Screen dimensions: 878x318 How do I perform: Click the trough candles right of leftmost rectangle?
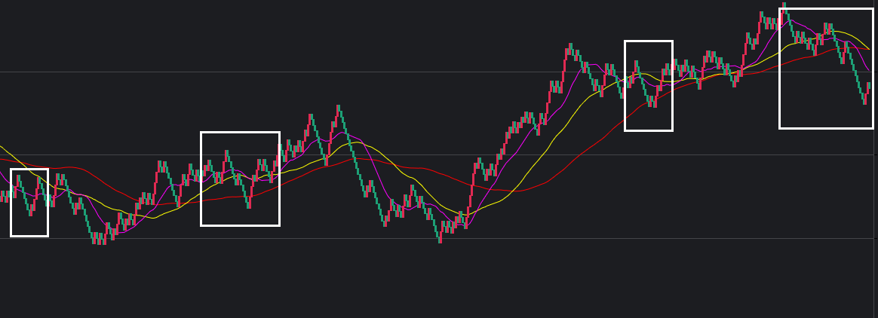coord(99,239)
